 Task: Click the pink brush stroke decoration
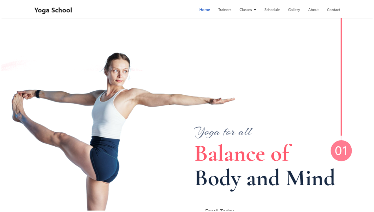[x=14, y=65]
